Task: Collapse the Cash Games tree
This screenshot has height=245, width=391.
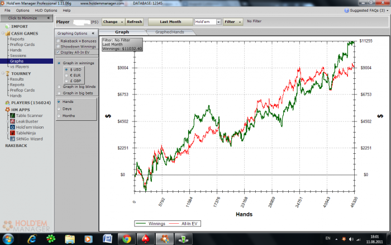Action: coord(3,33)
